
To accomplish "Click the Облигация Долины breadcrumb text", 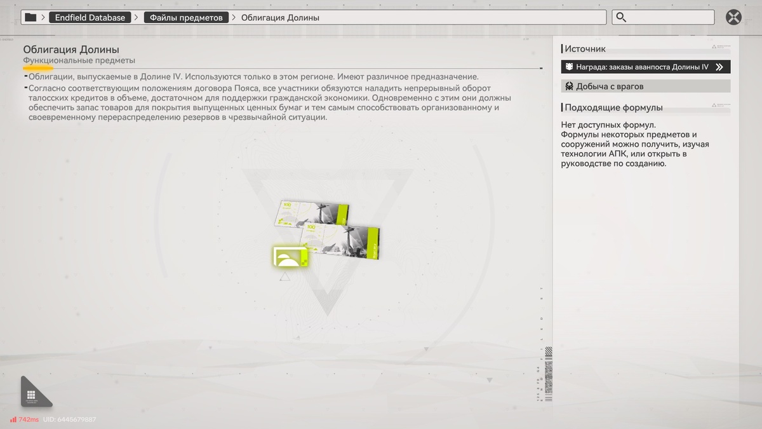I will click(280, 17).
